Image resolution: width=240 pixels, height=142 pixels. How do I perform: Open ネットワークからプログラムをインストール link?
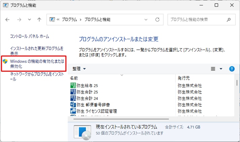[x=37, y=77]
